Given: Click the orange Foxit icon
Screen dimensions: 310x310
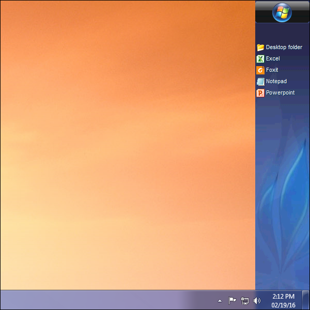Looking at the screenshot, I should 260,70.
